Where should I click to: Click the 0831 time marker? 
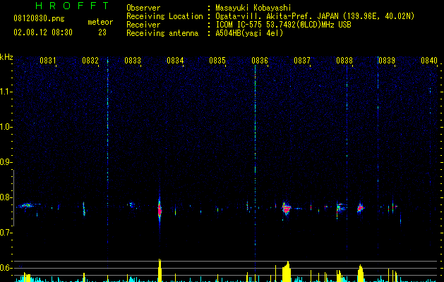click(47, 61)
